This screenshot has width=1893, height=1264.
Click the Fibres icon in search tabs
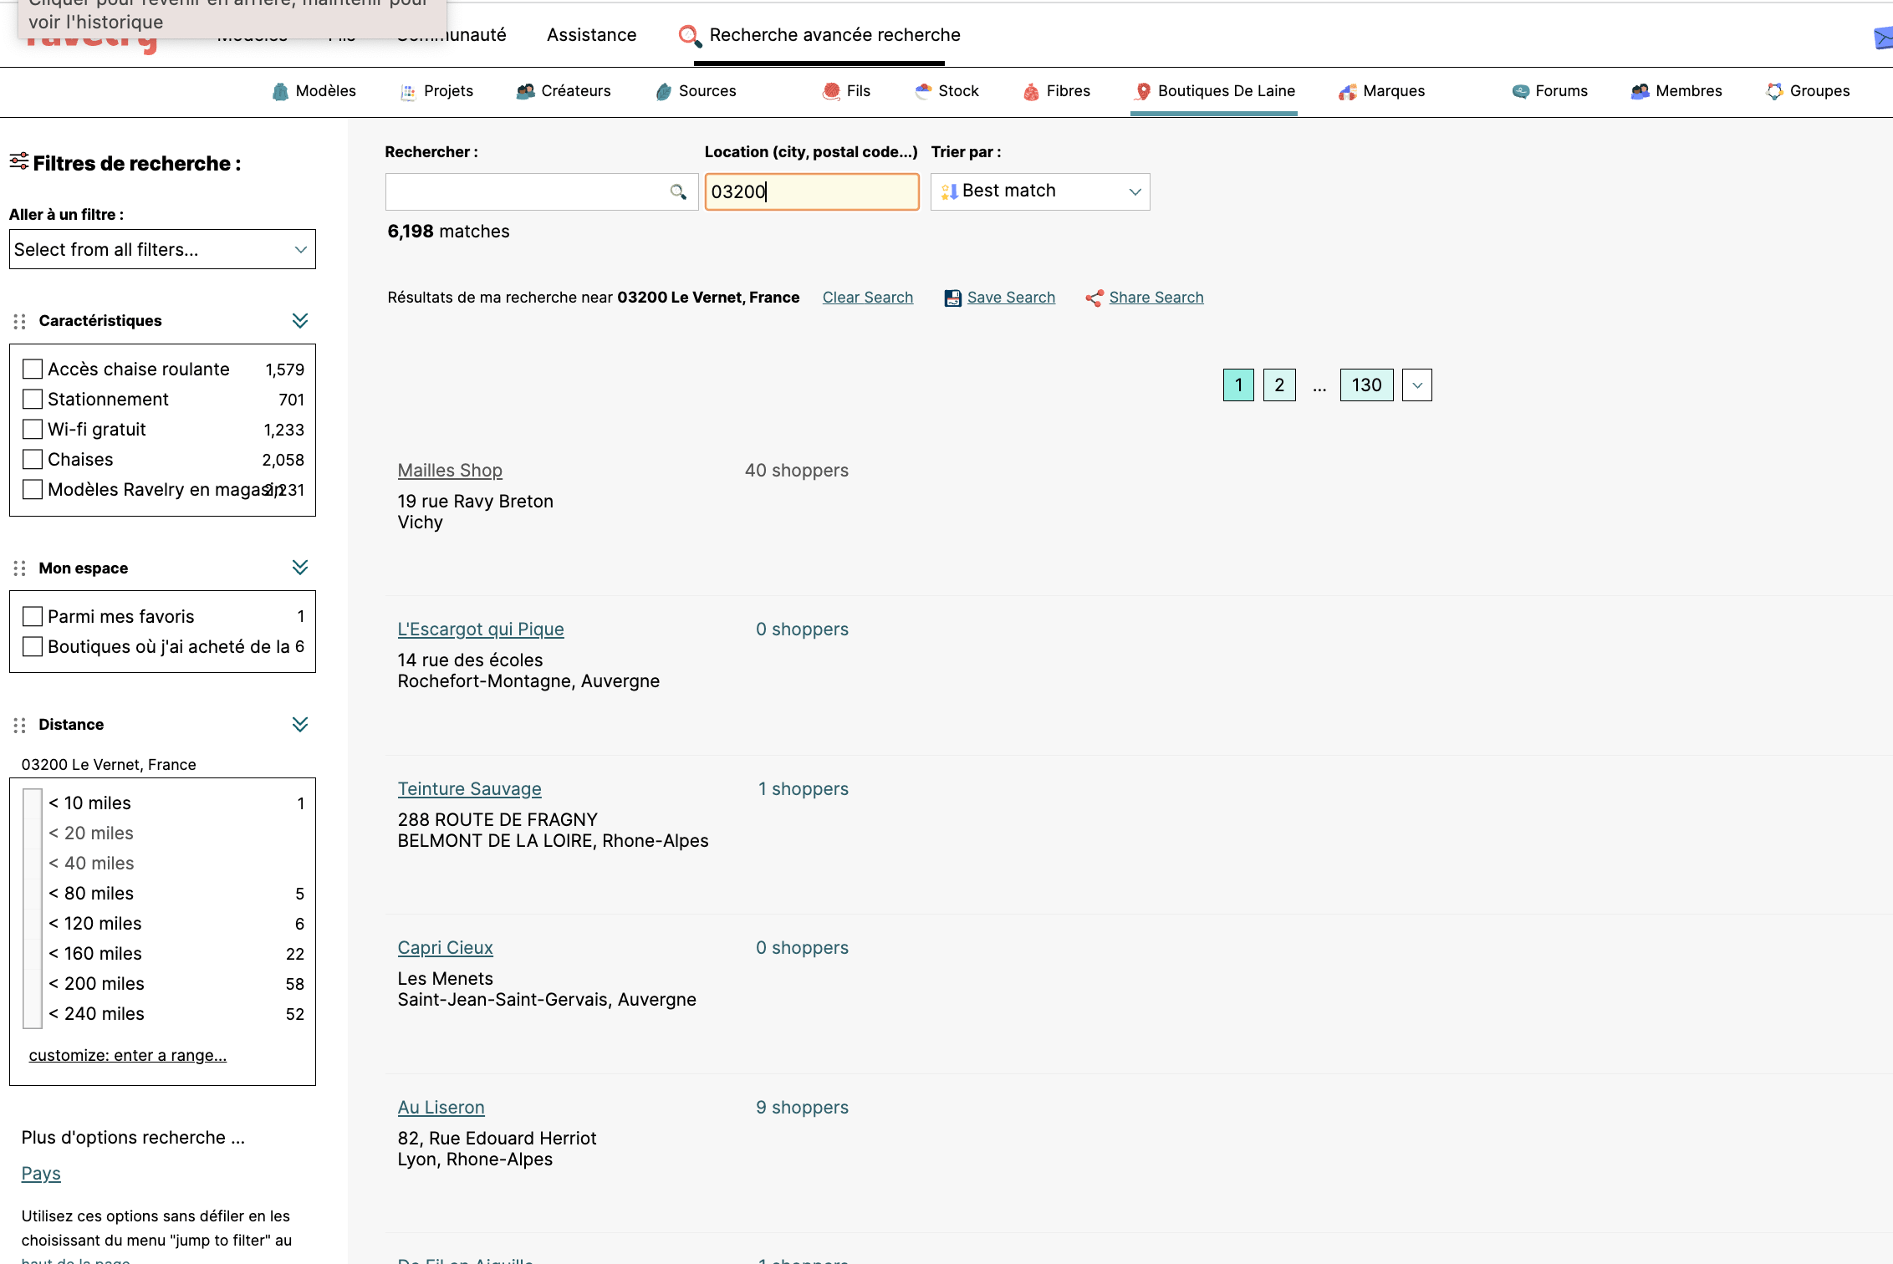pyautogui.click(x=1032, y=92)
